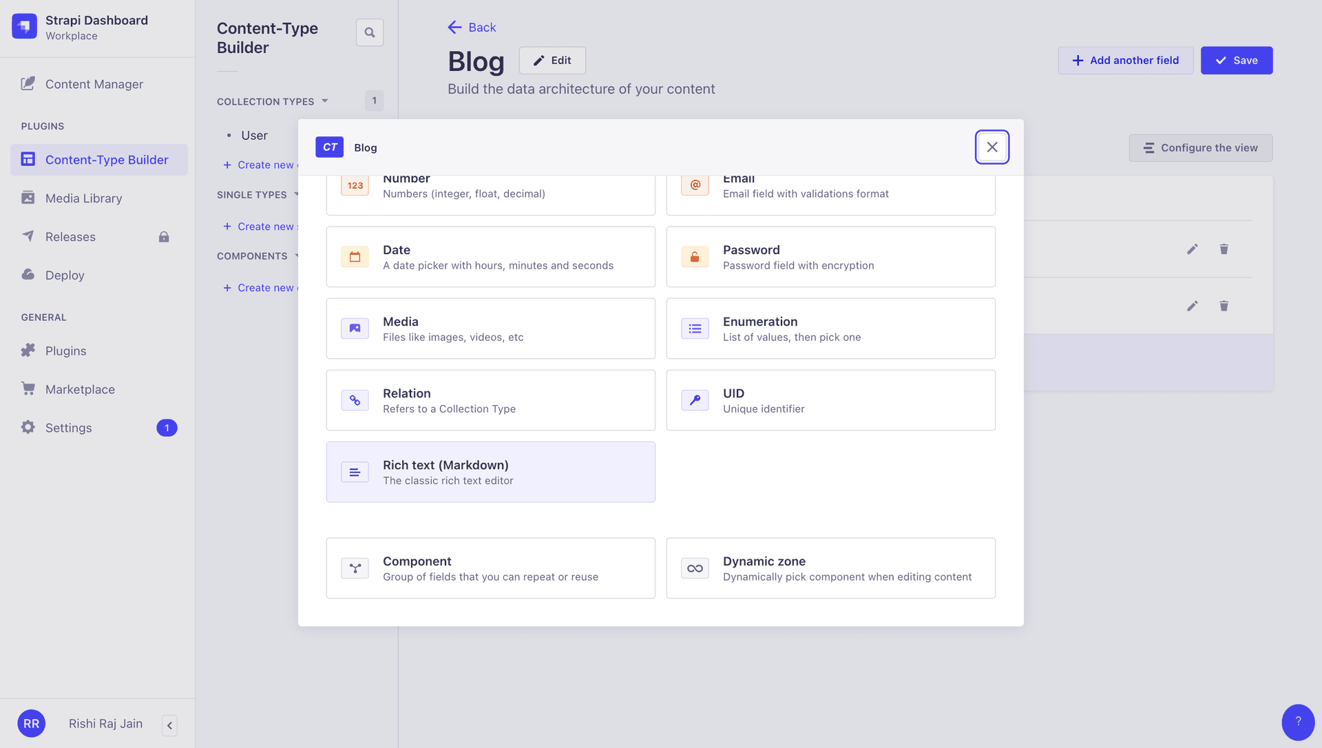Select the Dynamic zone field icon

coord(695,568)
